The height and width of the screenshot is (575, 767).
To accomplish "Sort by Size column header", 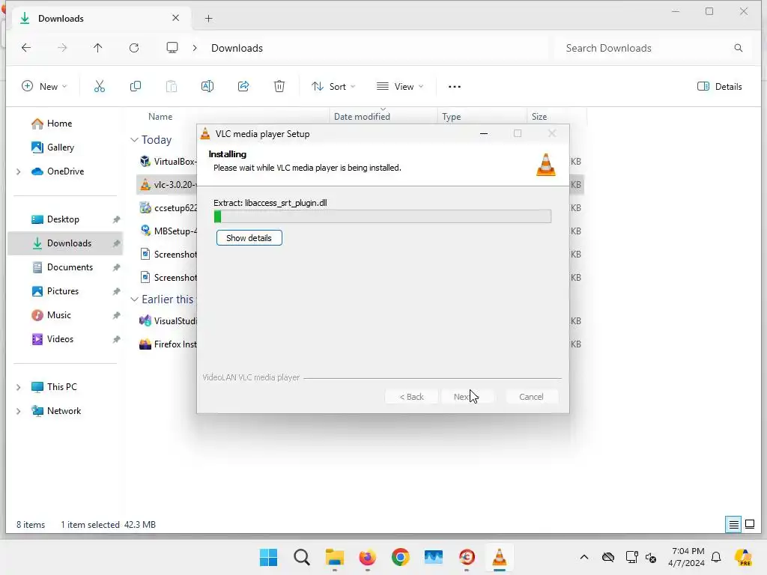I will pos(539,117).
